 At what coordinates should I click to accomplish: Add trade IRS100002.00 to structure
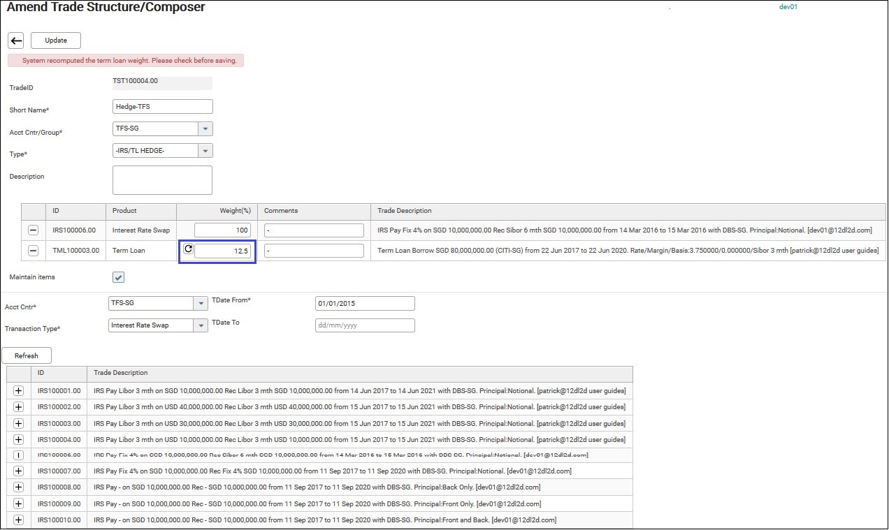(x=19, y=406)
